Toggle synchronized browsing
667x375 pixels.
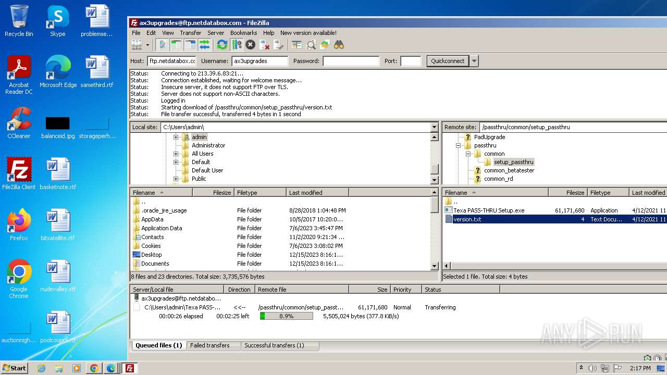(325, 45)
